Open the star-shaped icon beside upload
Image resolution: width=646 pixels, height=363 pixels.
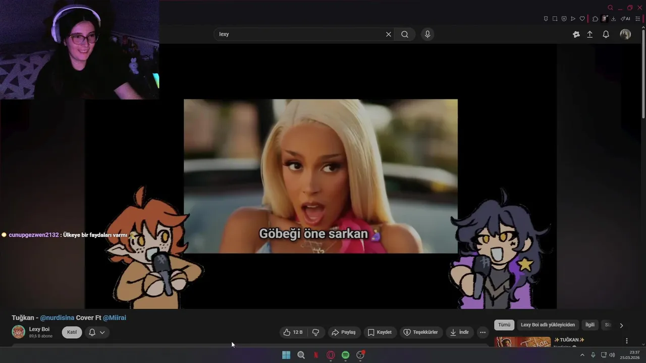(x=576, y=34)
